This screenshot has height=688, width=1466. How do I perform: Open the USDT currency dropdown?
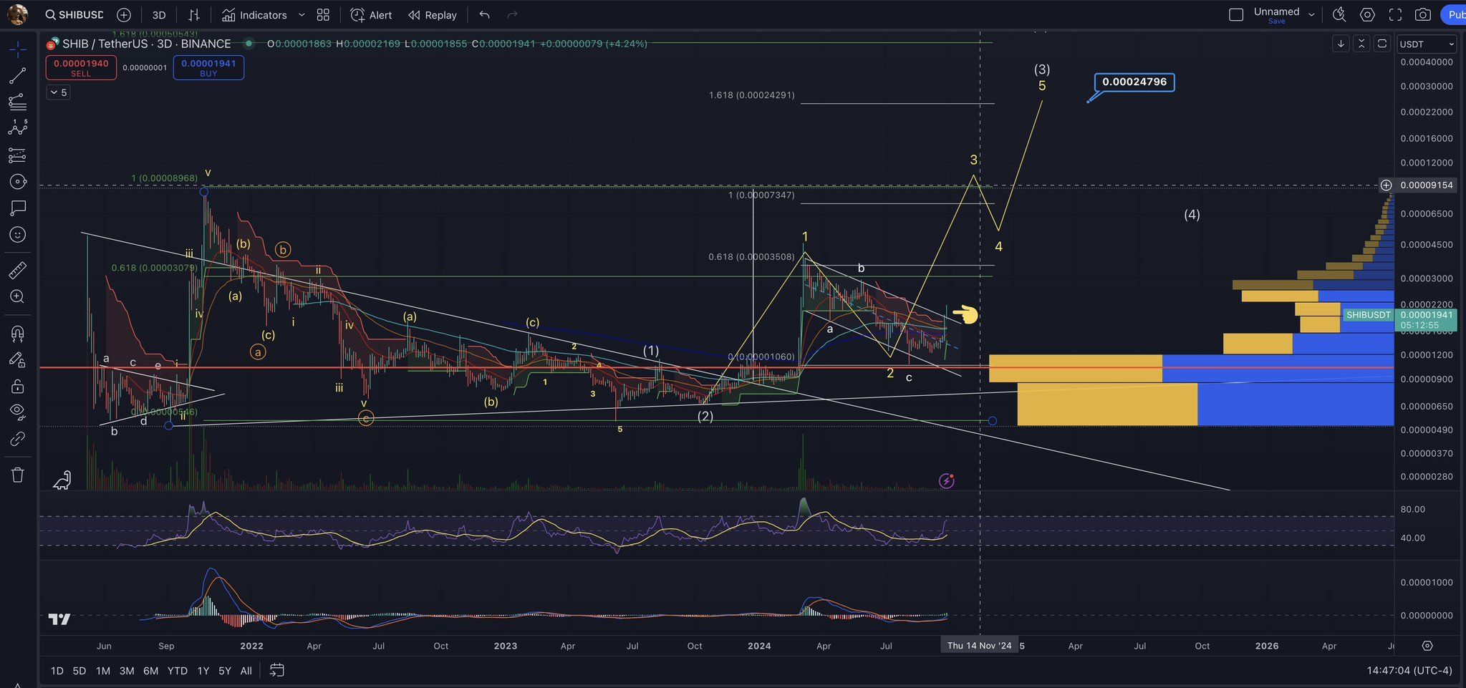[1427, 44]
